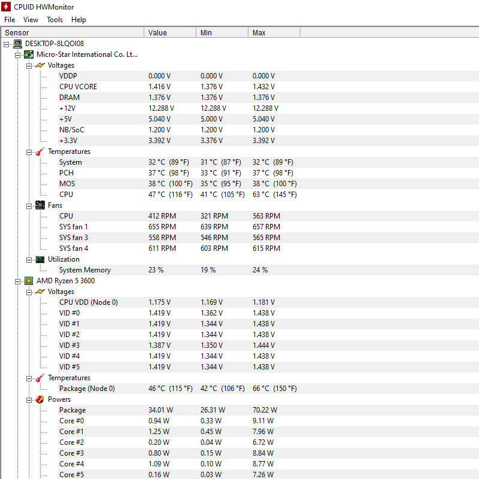Click the Utilization graph icon
479x479 pixels.
click(40, 259)
